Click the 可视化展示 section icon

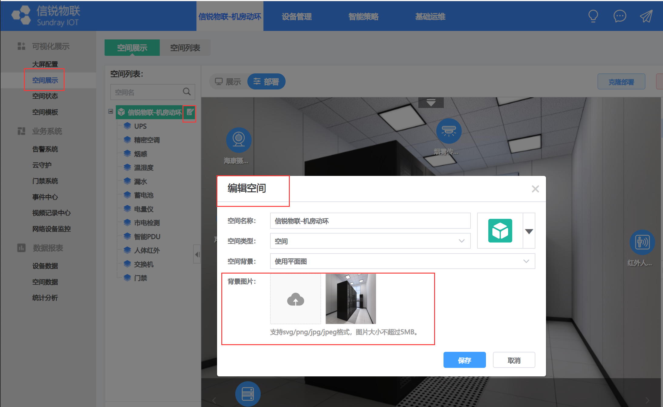(x=21, y=46)
